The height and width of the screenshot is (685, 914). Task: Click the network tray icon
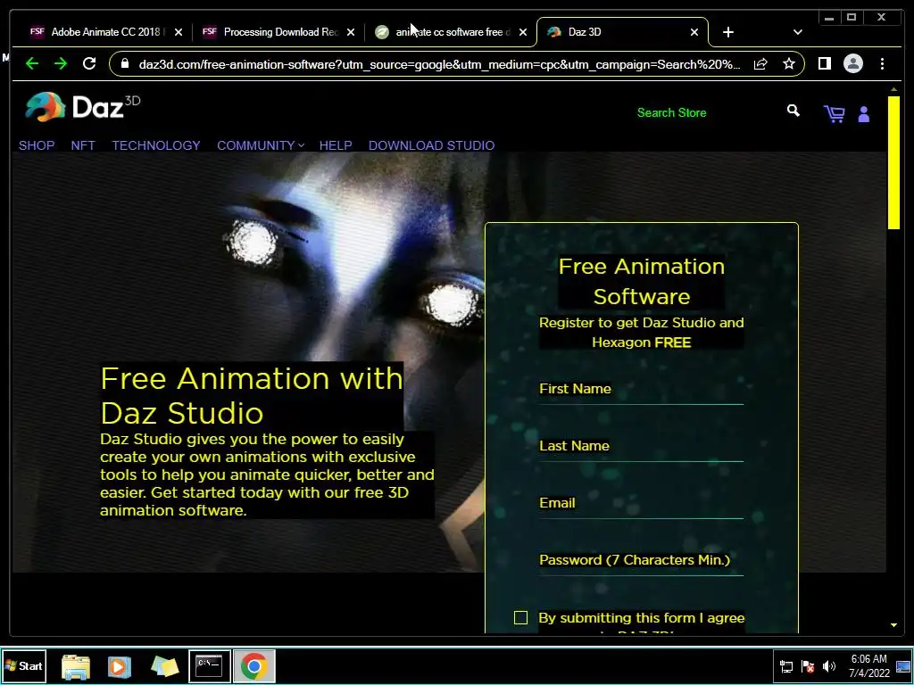(786, 666)
